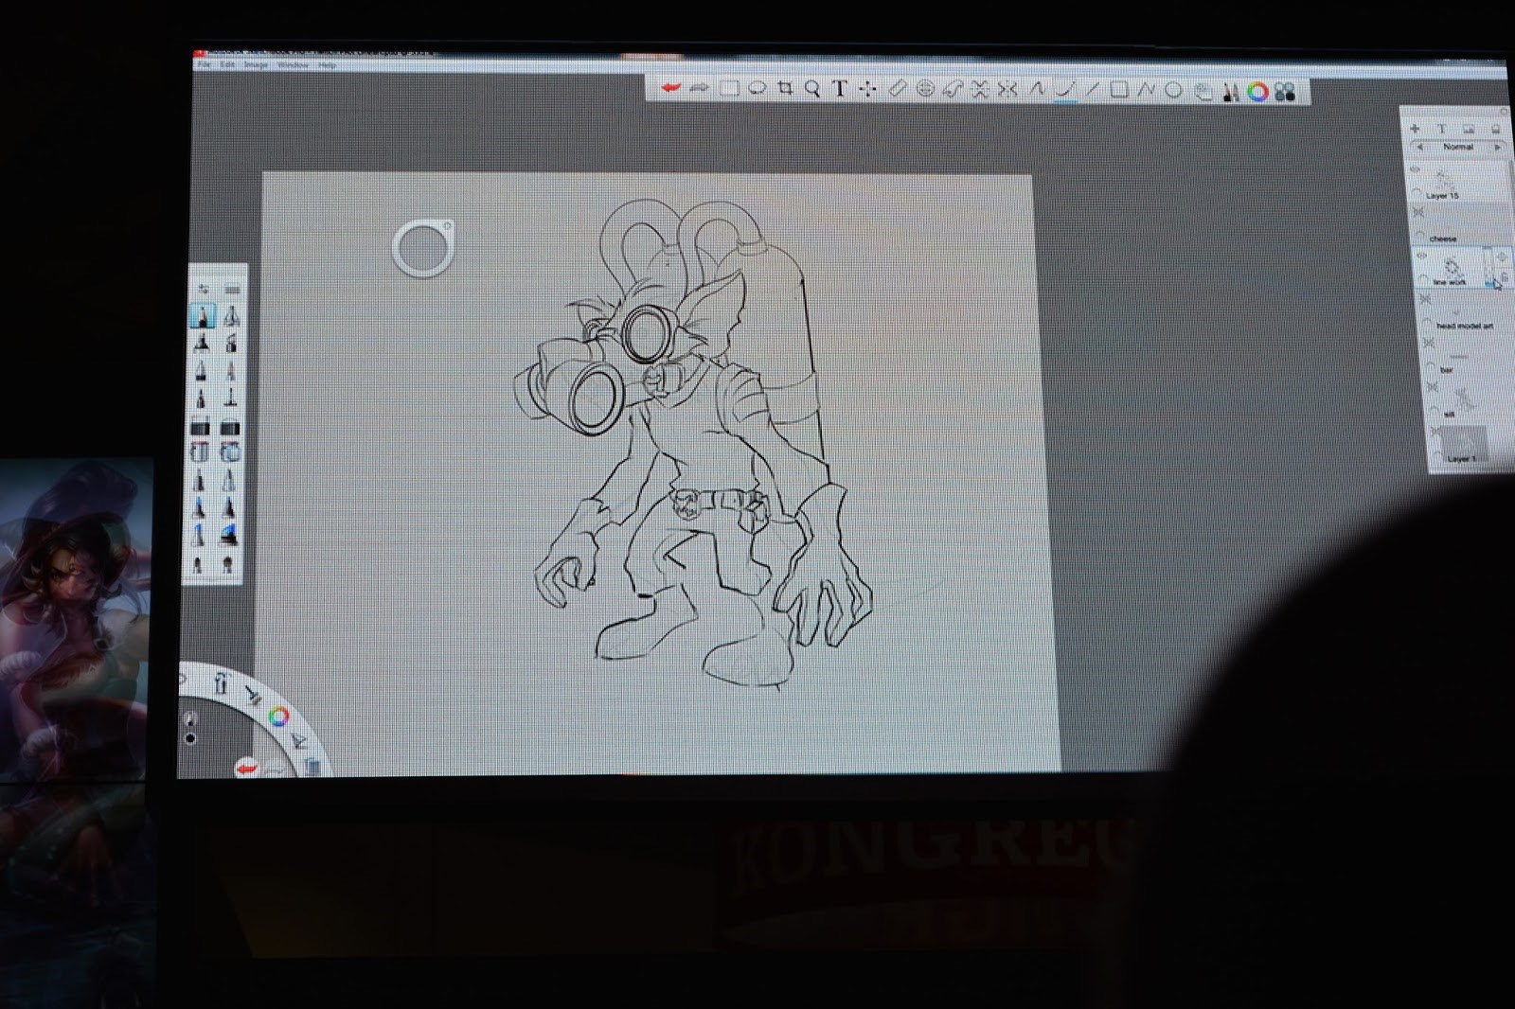Select the straight line draw style
The image size is (1515, 1009).
[x=1093, y=90]
